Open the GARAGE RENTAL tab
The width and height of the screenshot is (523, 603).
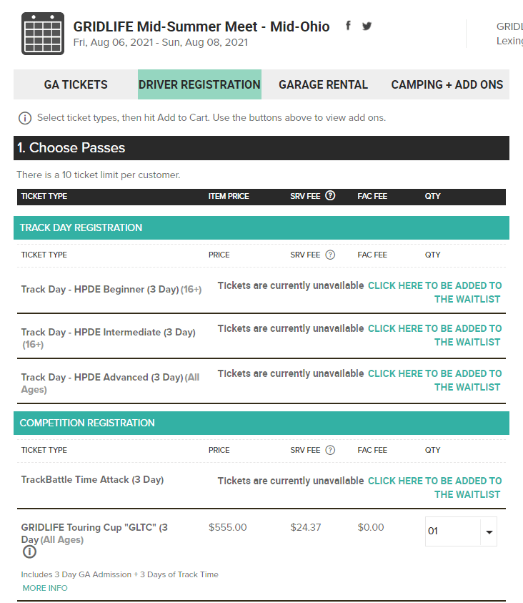click(323, 84)
